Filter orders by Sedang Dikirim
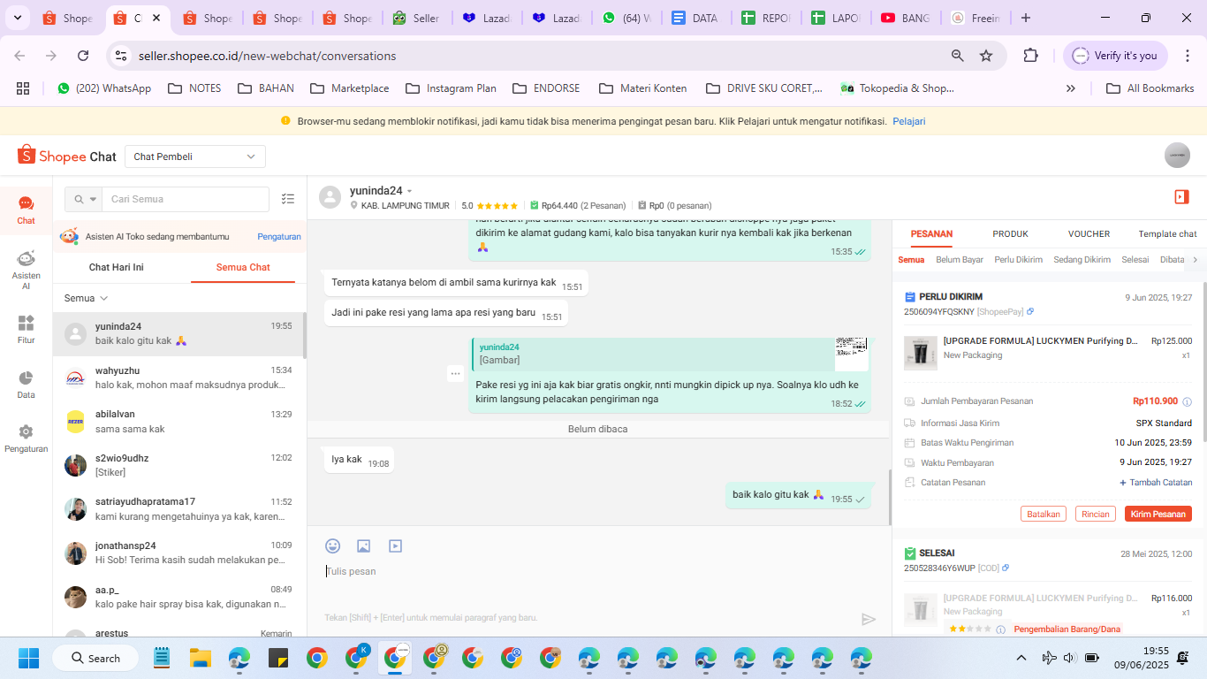This screenshot has width=1207, height=679. (1082, 260)
